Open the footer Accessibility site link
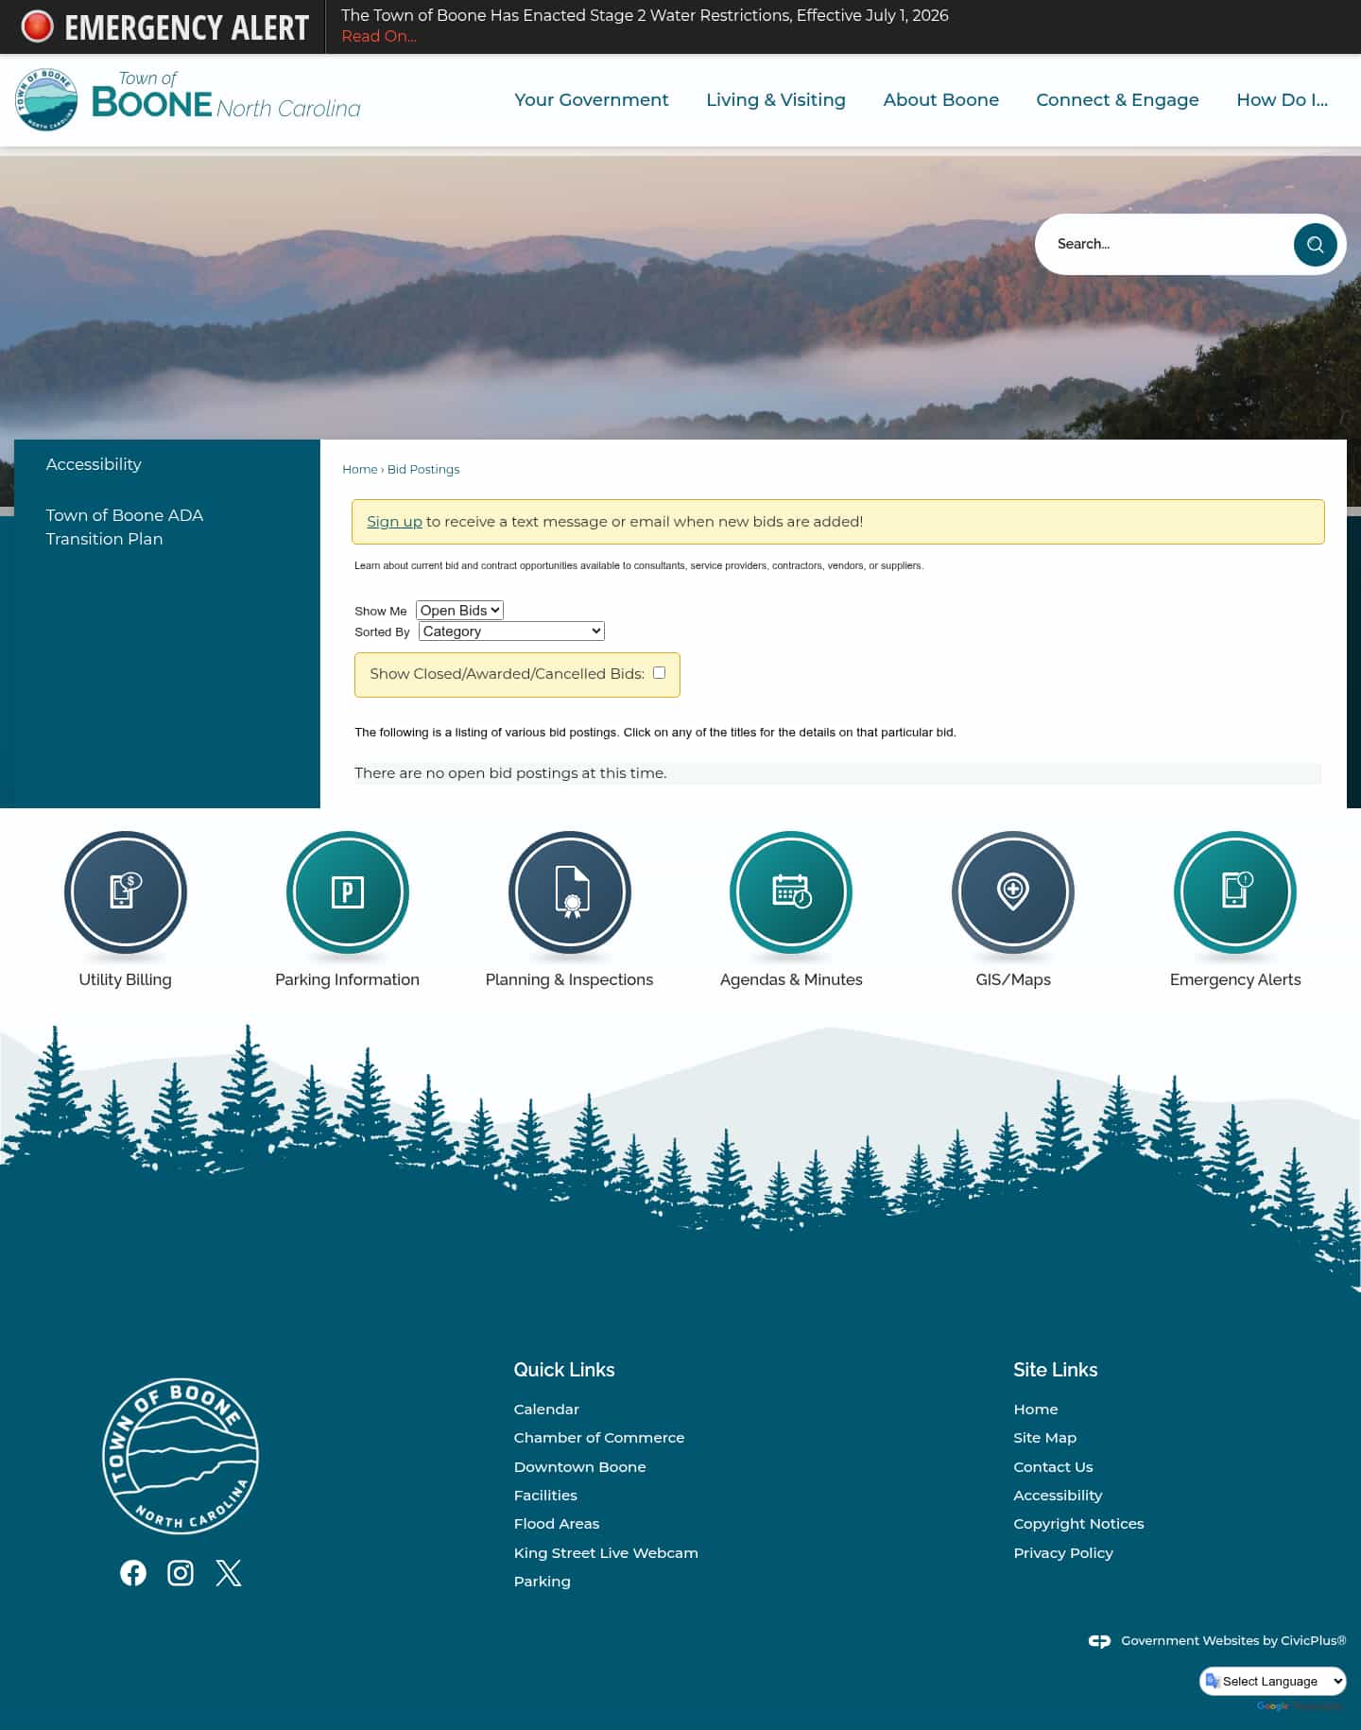 (1058, 1495)
